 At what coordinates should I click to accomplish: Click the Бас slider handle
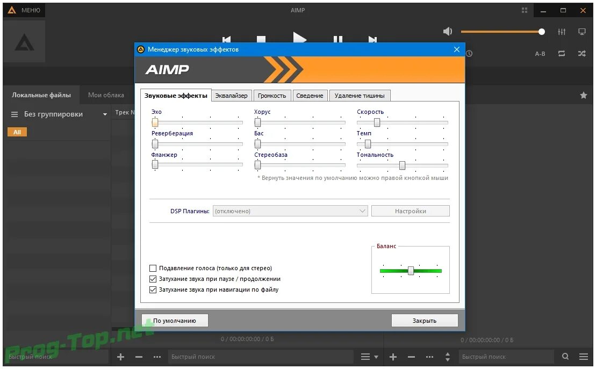point(258,144)
